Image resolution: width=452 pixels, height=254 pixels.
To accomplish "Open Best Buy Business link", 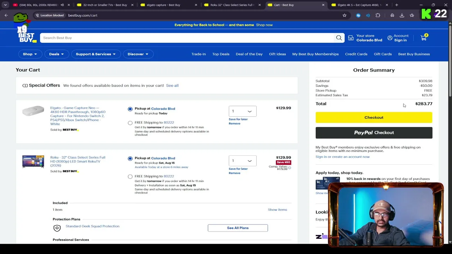I will [x=414, y=54].
